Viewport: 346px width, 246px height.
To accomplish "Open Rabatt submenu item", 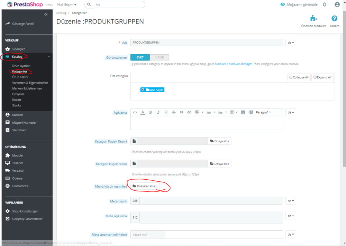I will click(17, 100).
